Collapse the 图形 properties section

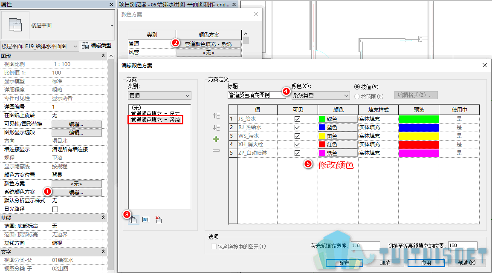click(103, 55)
